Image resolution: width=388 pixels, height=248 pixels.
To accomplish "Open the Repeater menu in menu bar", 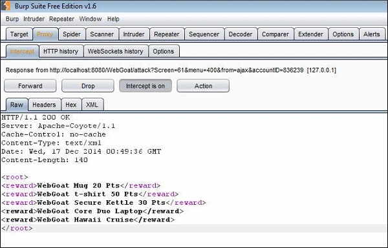I will 61,19.
